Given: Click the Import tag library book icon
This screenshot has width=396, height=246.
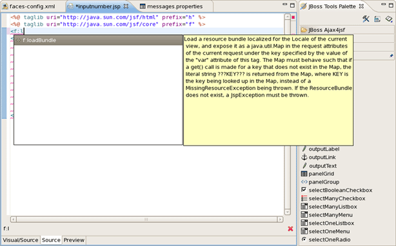Looking at the screenshot, I should 389,19.
